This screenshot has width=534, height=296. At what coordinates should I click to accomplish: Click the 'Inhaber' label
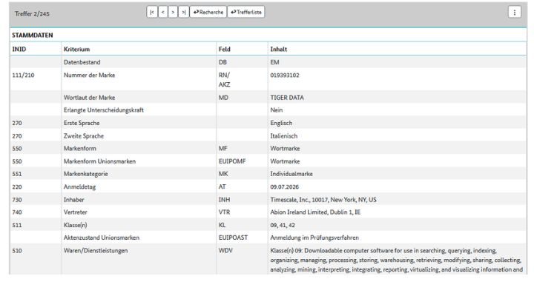click(x=74, y=200)
